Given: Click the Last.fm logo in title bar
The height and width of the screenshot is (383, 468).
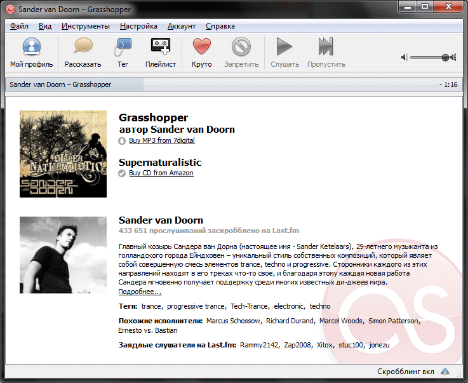Looking at the screenshot, I should (x=10, y=10).
